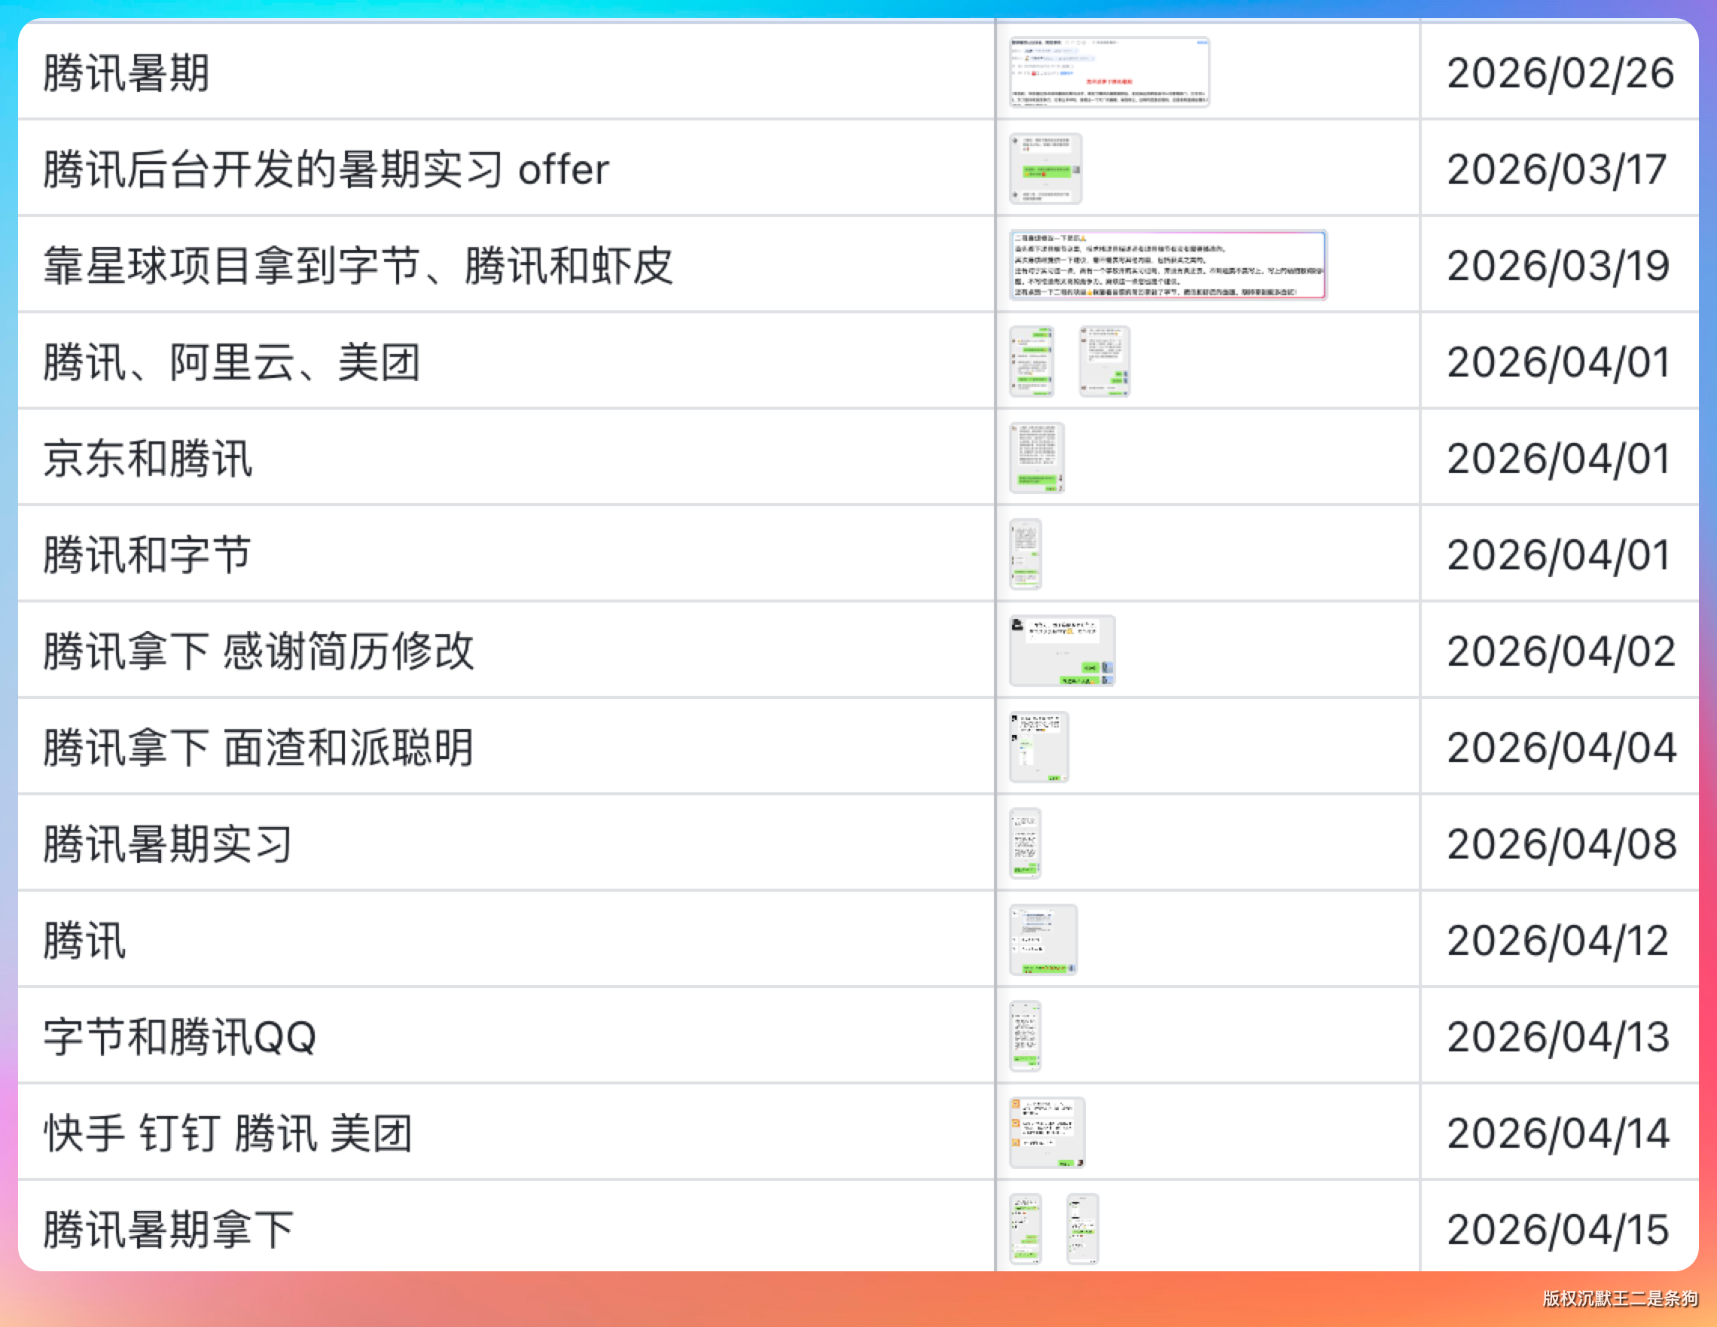Open the thumbnail in 腾讯暑期 row

pos(1109,72)
